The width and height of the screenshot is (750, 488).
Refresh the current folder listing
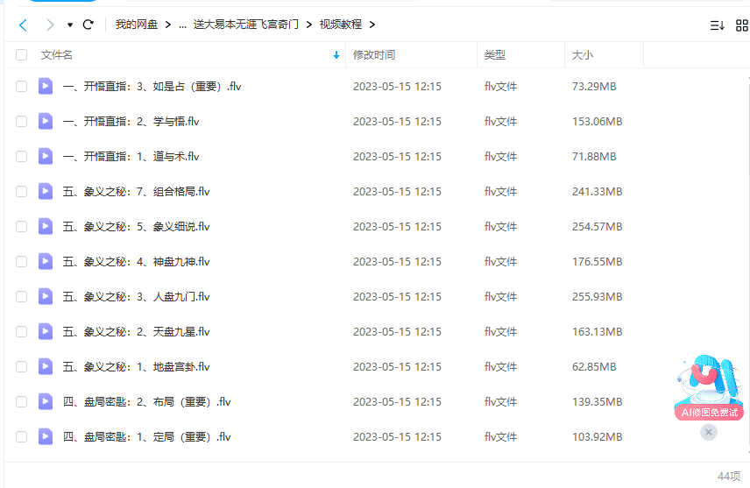[88, 25]
